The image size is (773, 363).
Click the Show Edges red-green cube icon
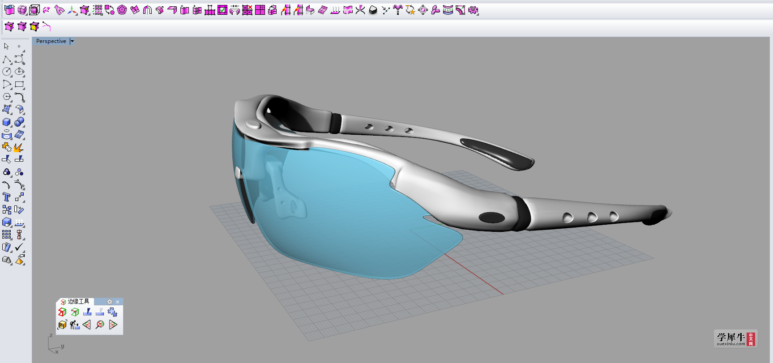(62, 312)
